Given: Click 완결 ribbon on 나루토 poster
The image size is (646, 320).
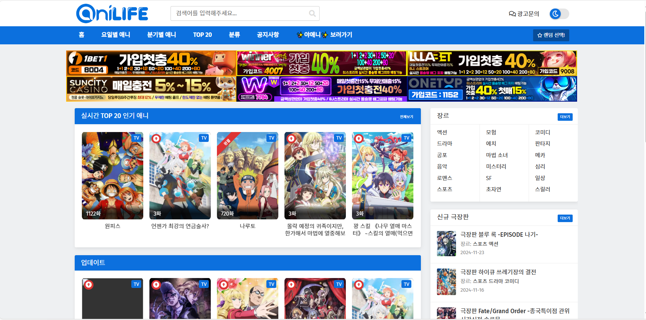Looking at the screenshot, I should click(x=227, y=142).
